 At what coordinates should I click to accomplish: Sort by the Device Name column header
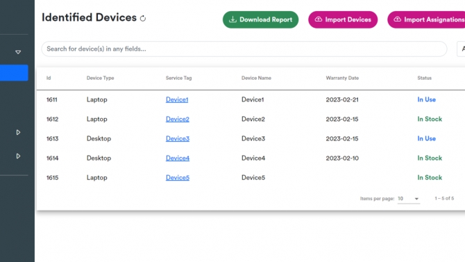click(256, 78)
